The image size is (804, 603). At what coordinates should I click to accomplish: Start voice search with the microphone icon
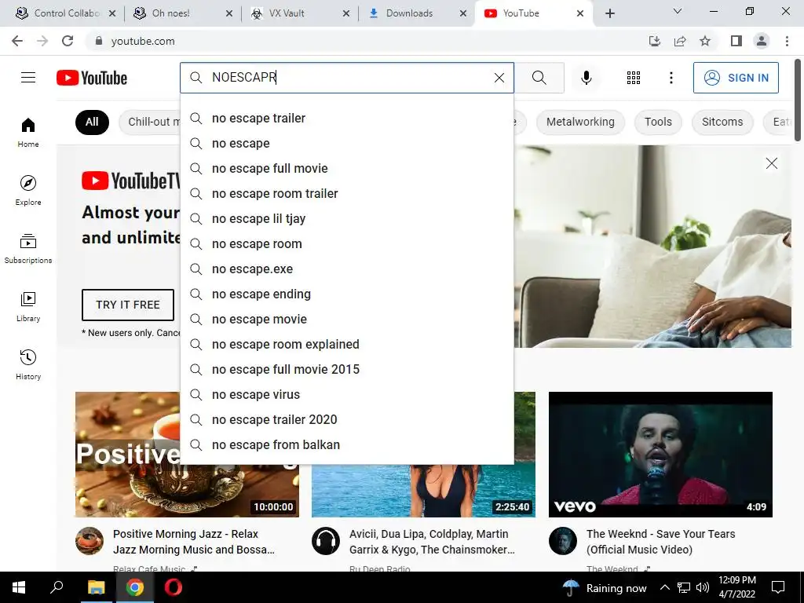[x=586, y=78]
